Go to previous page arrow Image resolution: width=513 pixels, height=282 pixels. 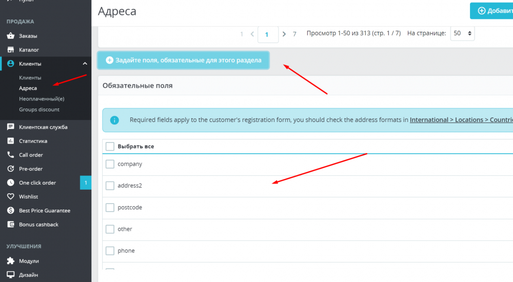[x=252, y=34]
